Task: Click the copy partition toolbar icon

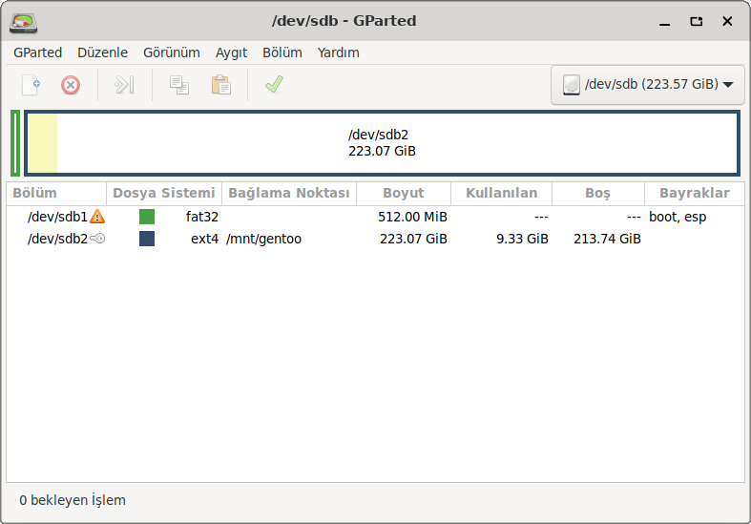Action: pyautogui.click(x=179, y=85)
